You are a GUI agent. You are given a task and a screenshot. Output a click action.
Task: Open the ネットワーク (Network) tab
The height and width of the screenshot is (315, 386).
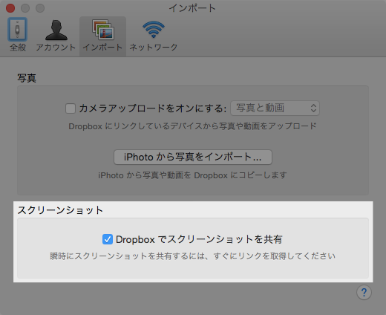click(154, 35)
